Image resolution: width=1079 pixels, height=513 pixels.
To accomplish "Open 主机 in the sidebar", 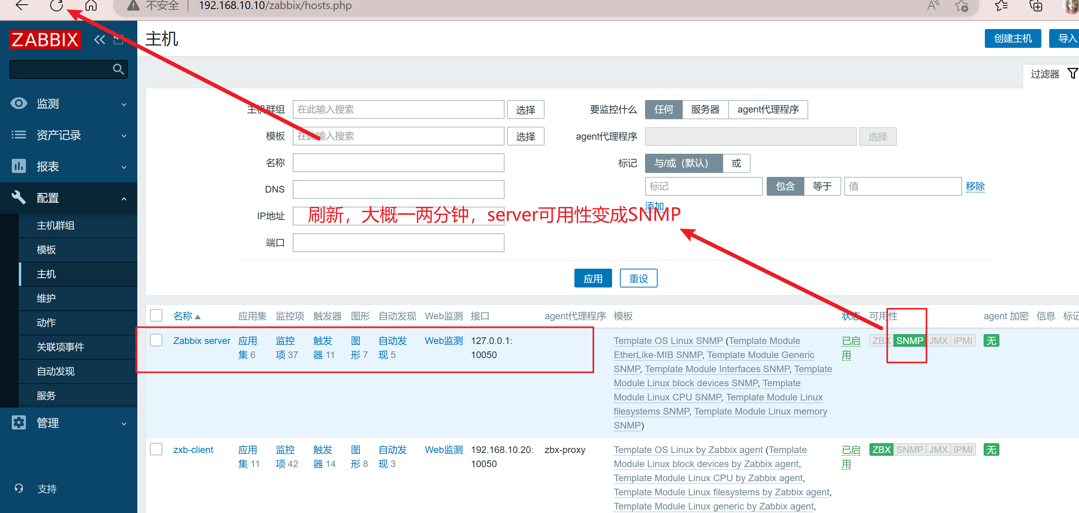I will click(78, 274).
